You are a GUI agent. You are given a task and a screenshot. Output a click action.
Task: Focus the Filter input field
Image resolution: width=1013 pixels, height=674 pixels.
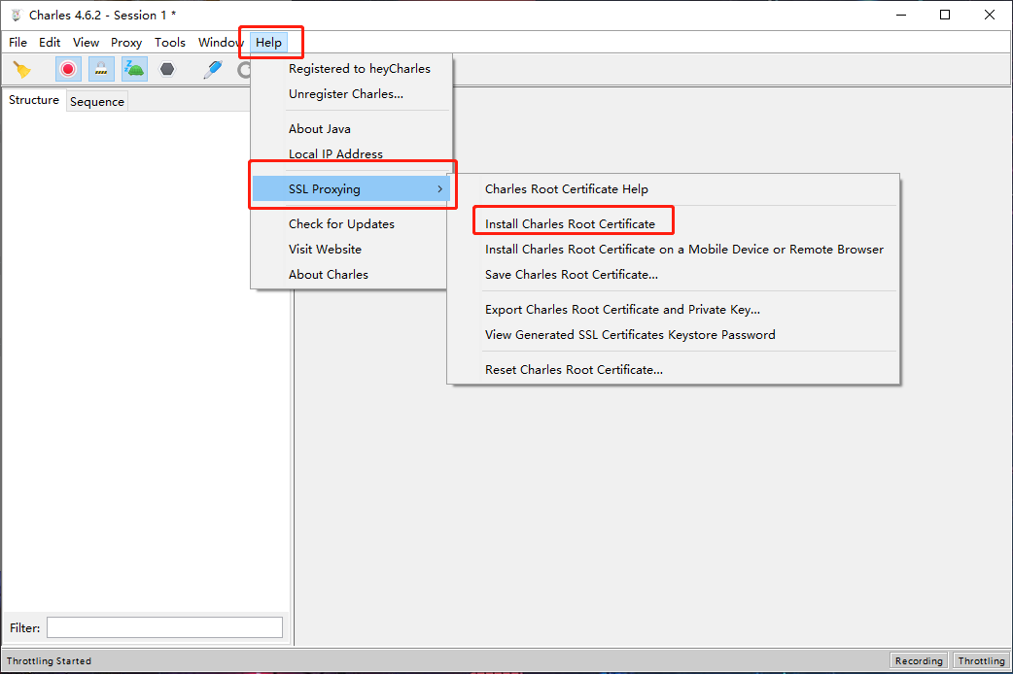(x=164, y=627)
